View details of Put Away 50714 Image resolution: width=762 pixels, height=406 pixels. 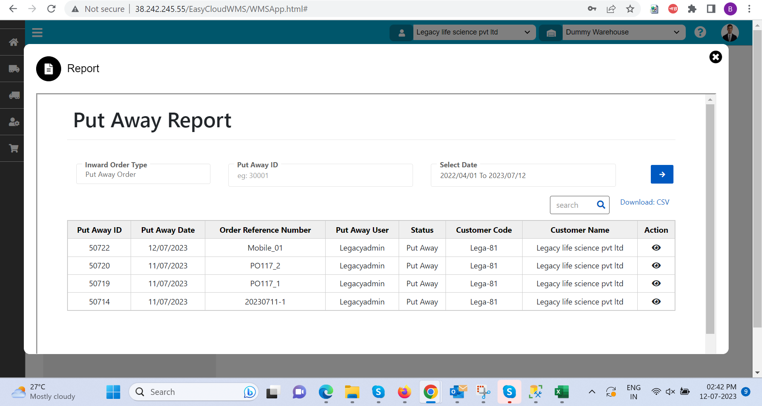pyautogui.click(x=656, y=302)
